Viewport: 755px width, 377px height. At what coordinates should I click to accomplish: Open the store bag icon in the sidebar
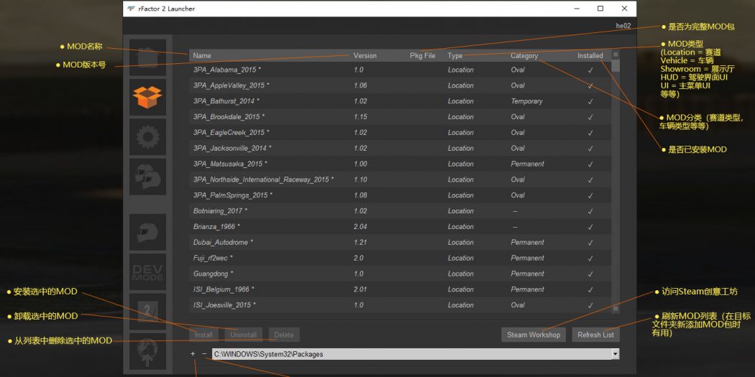pyautogui.click(x=148, y=57)
